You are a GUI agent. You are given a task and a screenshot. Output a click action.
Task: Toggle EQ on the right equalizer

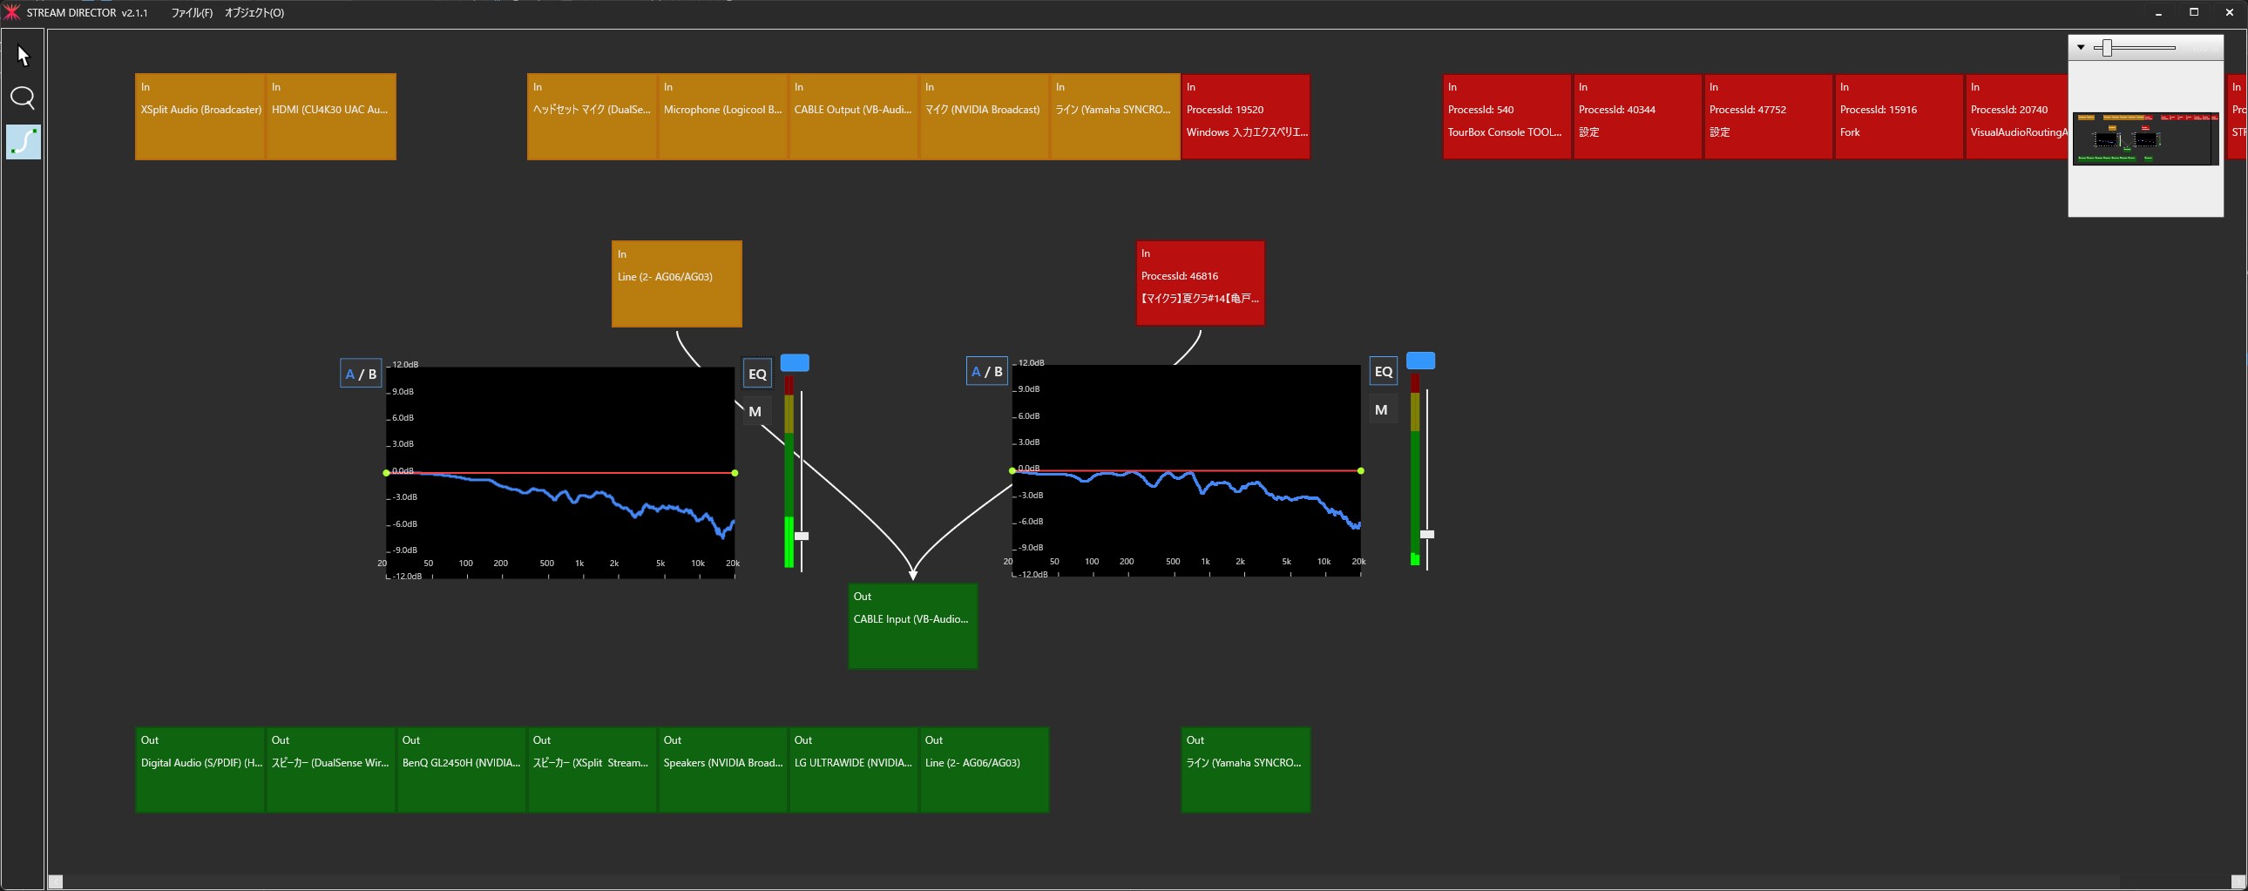pos(1383,372)
